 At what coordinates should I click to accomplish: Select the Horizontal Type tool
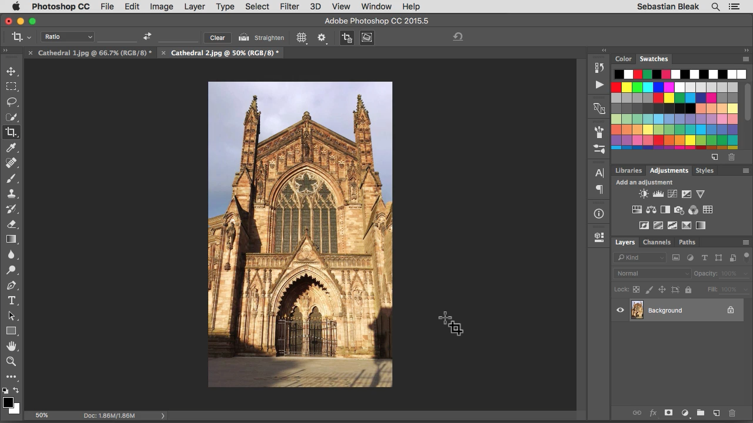[x=11, y=300]
